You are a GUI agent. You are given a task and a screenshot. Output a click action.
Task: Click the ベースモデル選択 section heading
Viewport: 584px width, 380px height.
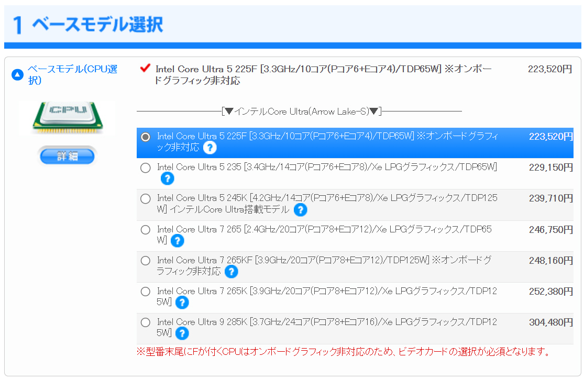97,25
